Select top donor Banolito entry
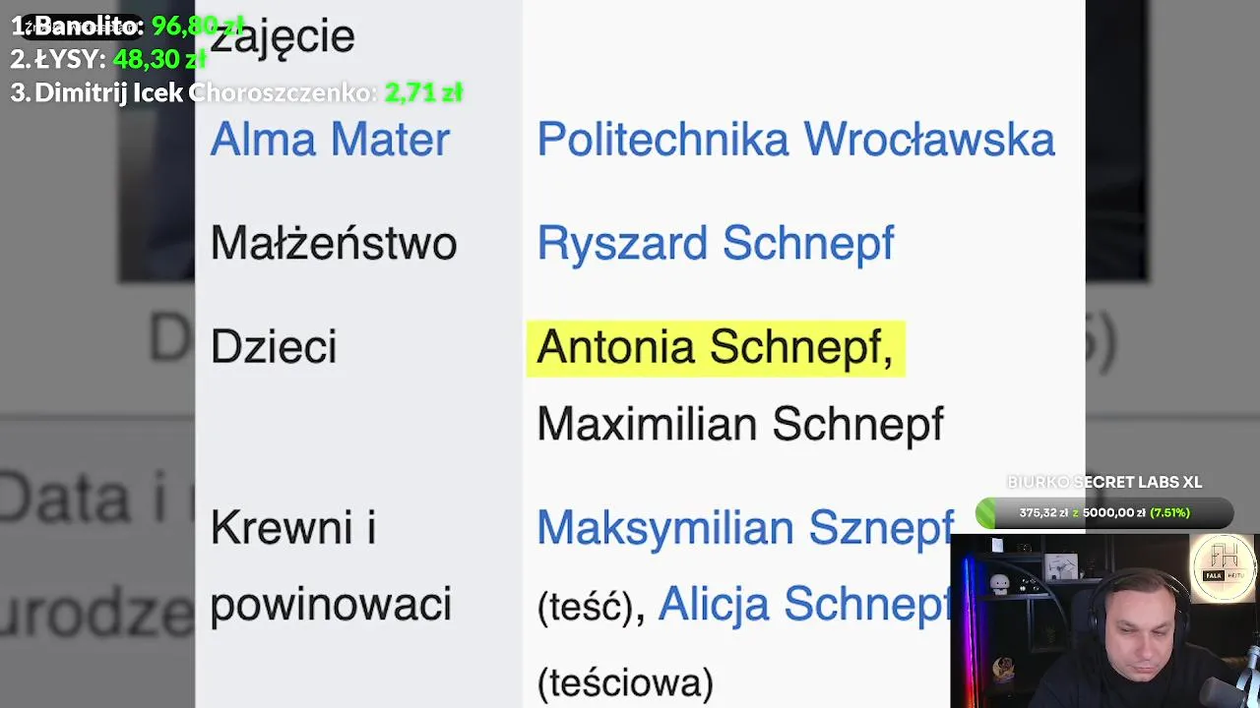The image size is (1260, 708). click(x=128, y=26)
